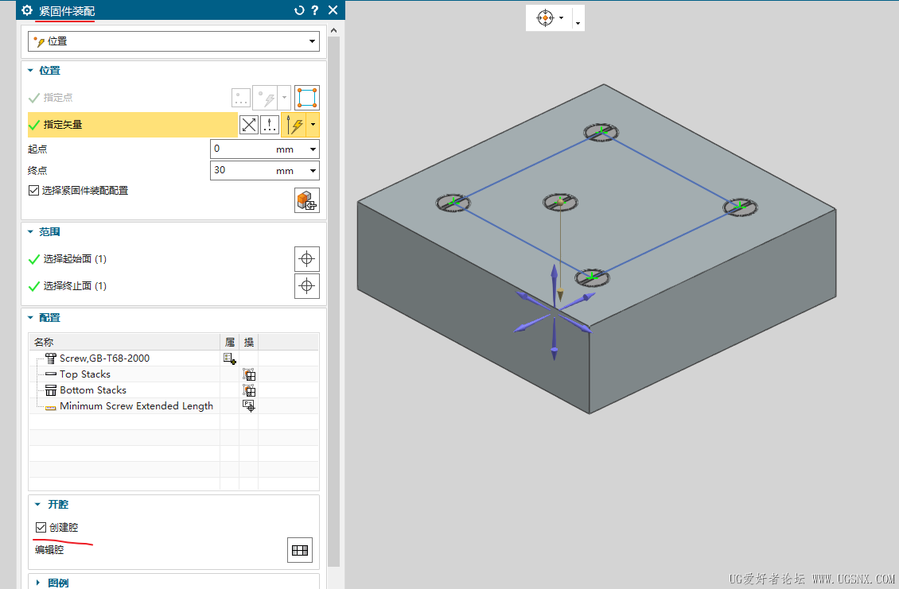Collapse the 位置 section
The height and width of the screenshot is (589, 899).
tap(30, 71)
